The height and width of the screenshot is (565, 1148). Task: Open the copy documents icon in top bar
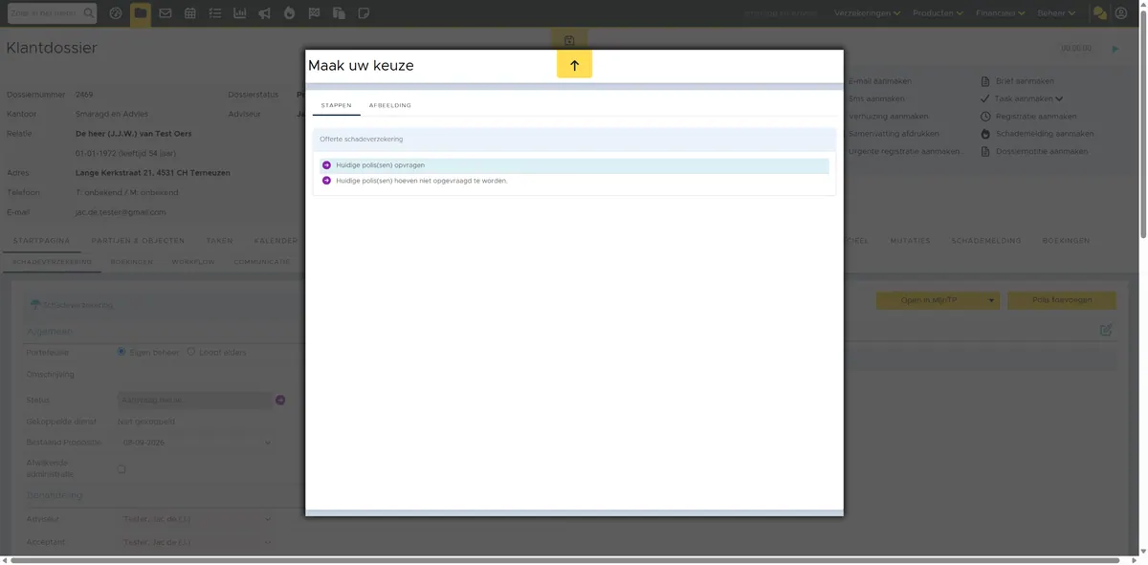[339, 13]
